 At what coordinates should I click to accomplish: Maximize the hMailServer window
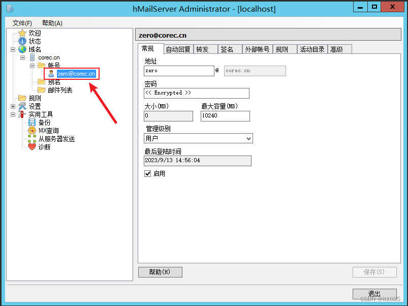(374, 7)
